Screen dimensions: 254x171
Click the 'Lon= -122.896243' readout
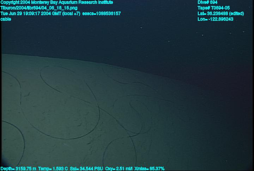pos(216,19)
